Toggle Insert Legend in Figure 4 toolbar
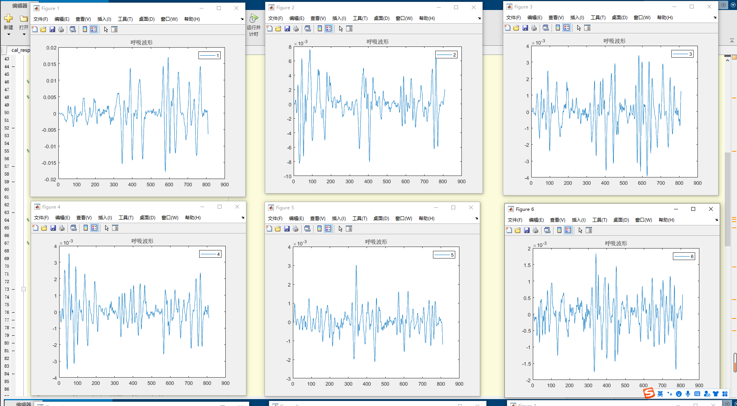 [94, 228]
